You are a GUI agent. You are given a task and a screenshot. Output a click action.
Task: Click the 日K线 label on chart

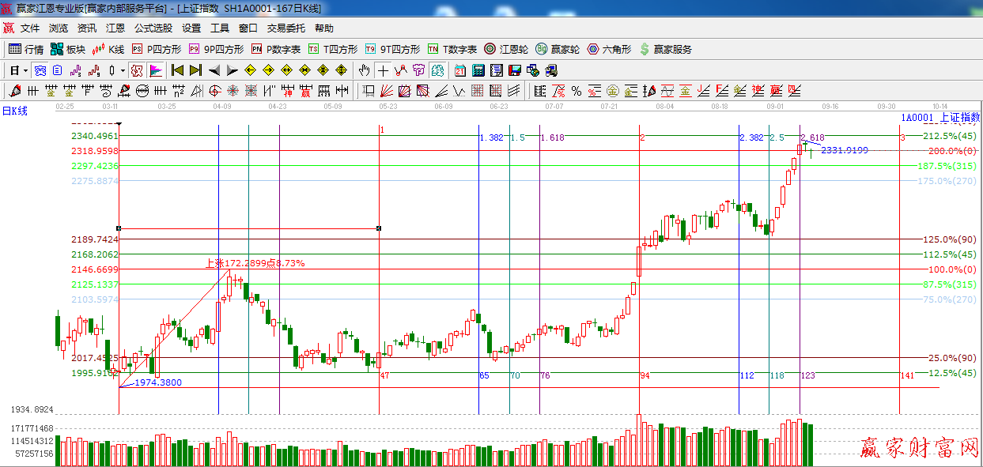tap(14, 111)
